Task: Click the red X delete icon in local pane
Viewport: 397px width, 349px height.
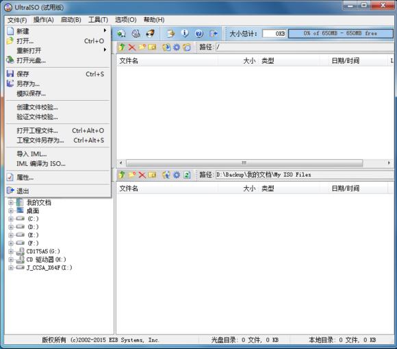Action: pos(142,175)
